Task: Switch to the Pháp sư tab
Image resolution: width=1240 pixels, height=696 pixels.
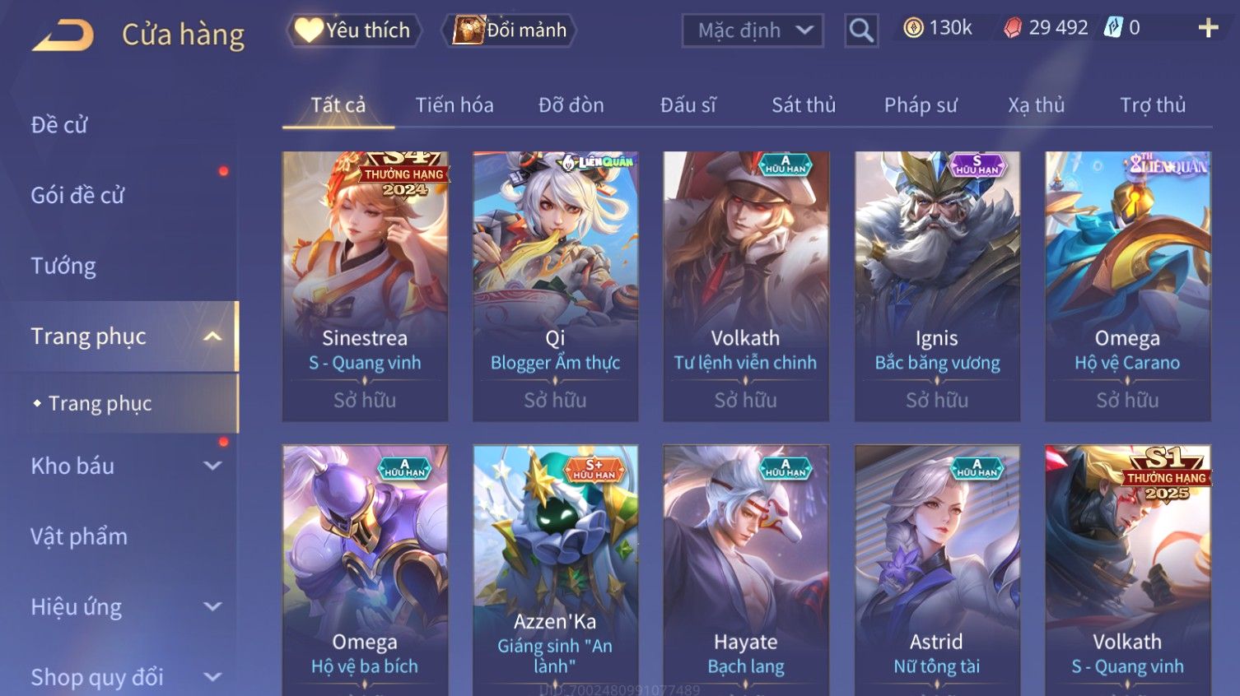Action: [921, 105]
